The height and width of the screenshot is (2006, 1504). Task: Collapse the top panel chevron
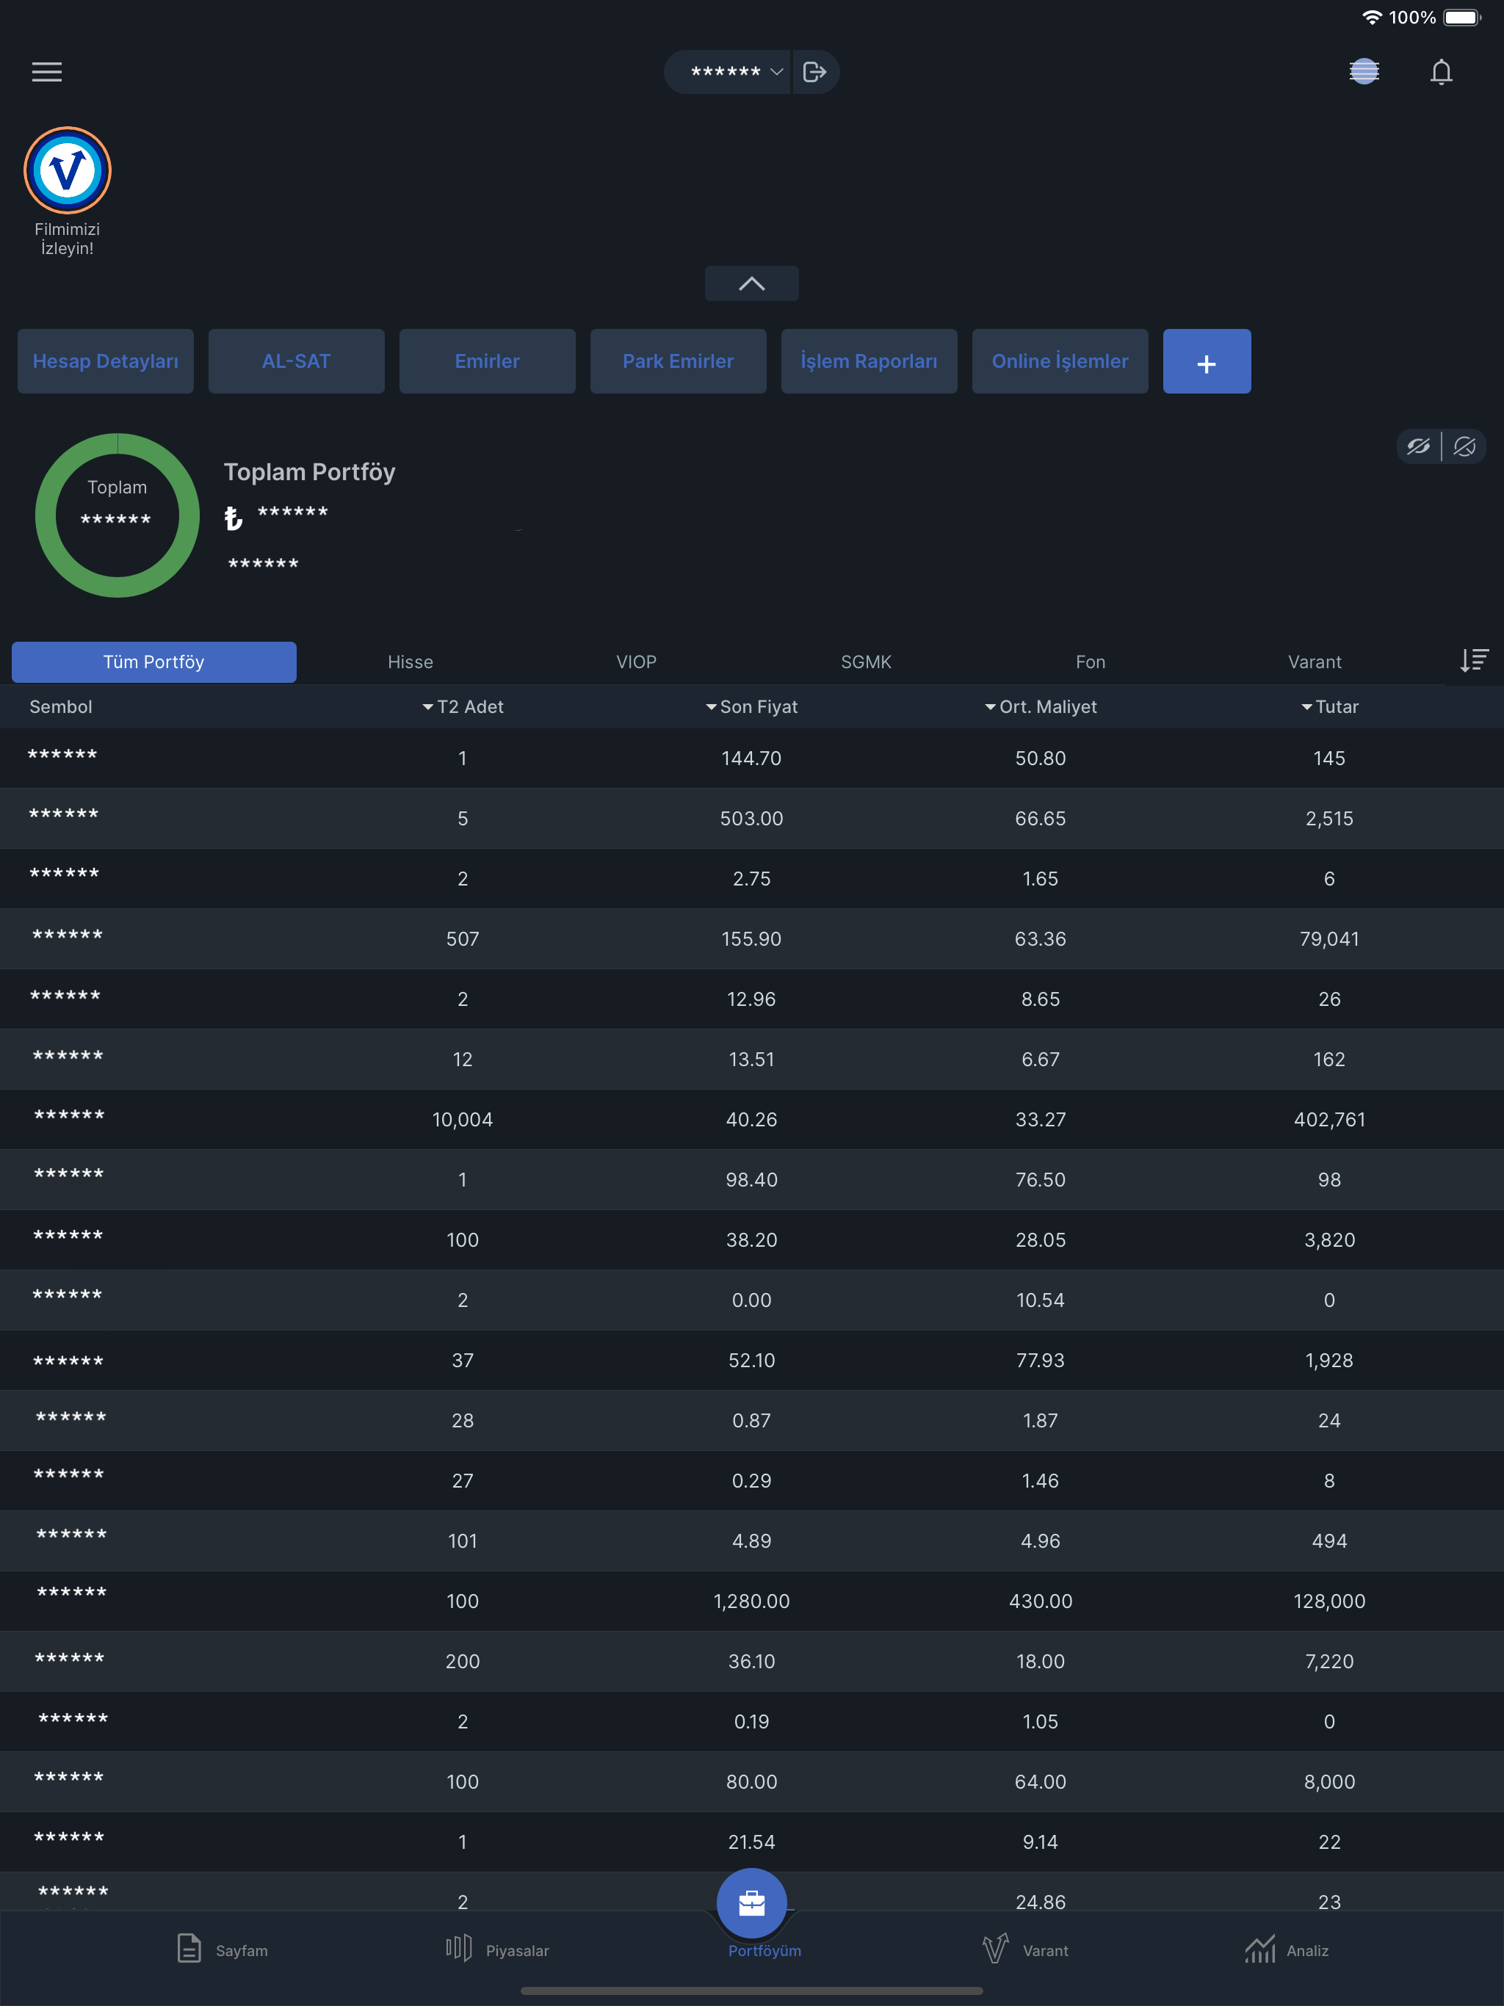coord(751,283)
